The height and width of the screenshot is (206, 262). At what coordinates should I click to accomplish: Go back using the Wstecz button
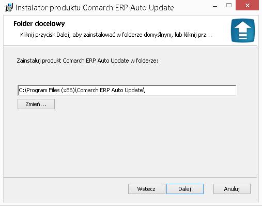pos(146,189)
